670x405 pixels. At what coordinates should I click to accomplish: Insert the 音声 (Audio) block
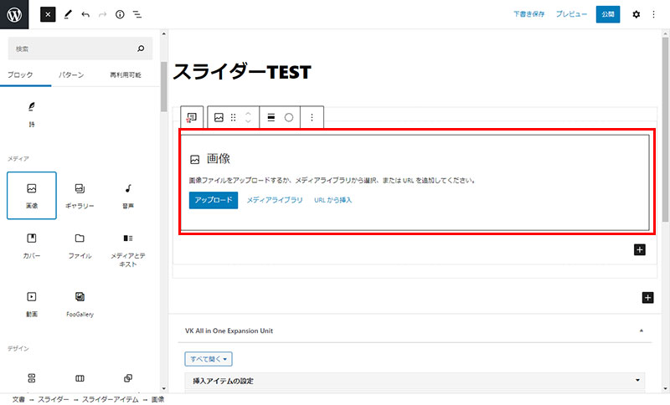pyautogui.click(x=128, y=196)
